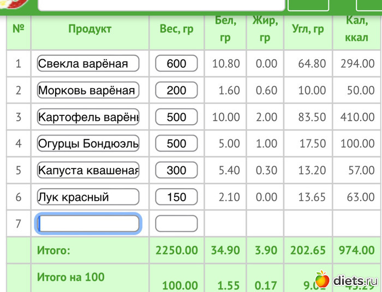Edit the "Свекла варёная" product field
This screenshot has height=292, width=382.
[x=88, y=63]
